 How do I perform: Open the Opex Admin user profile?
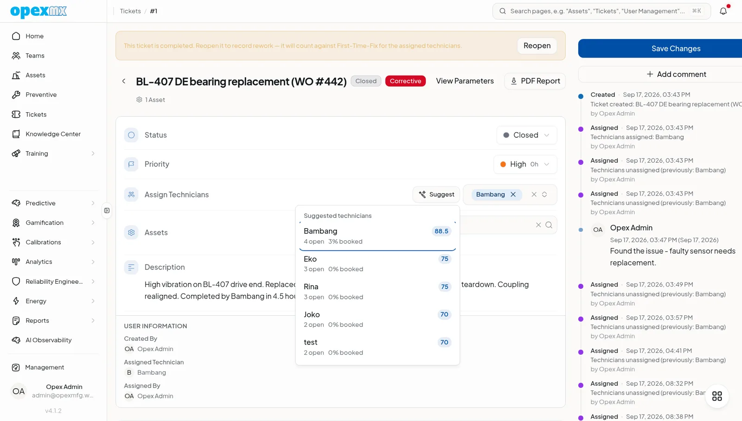(x=53, y=391)
